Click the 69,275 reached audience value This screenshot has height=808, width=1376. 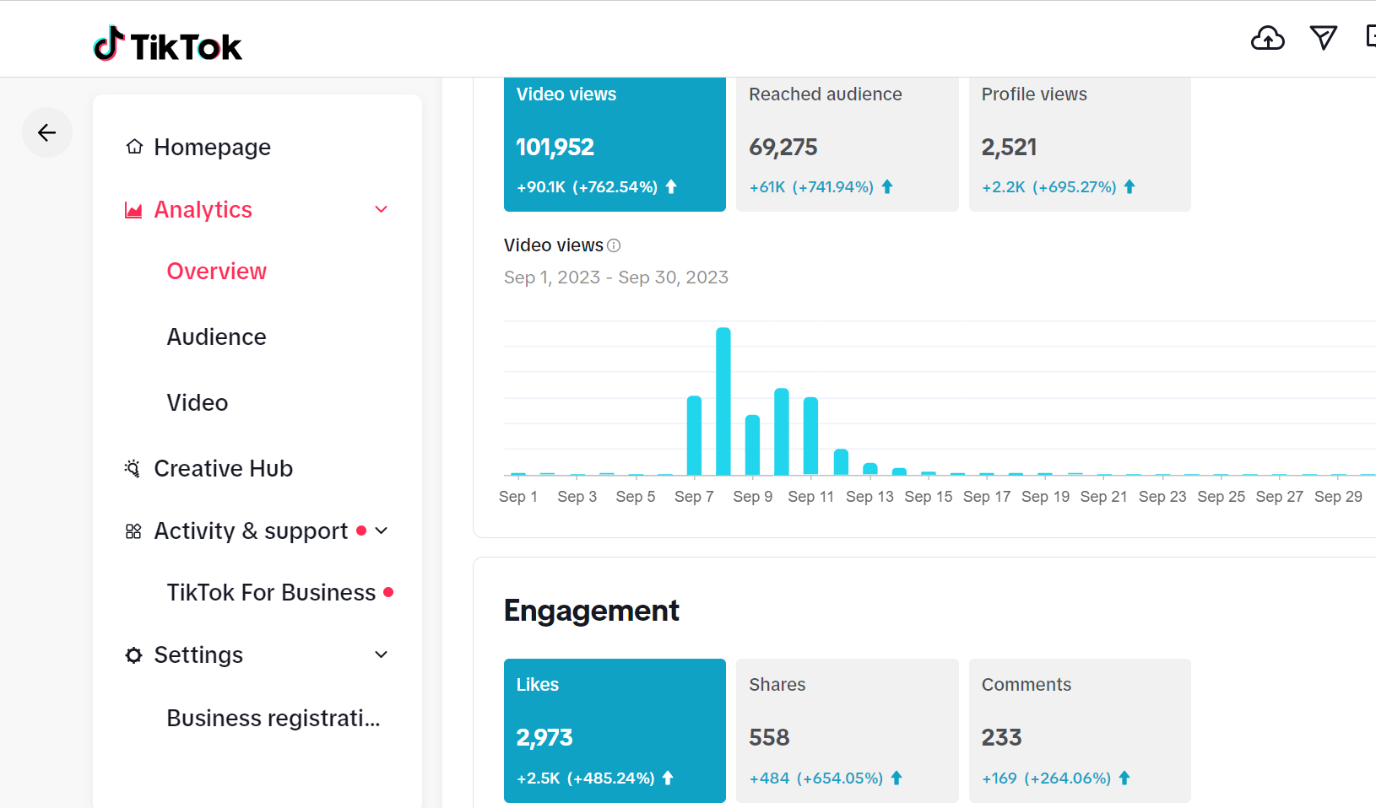coord(783,148)
